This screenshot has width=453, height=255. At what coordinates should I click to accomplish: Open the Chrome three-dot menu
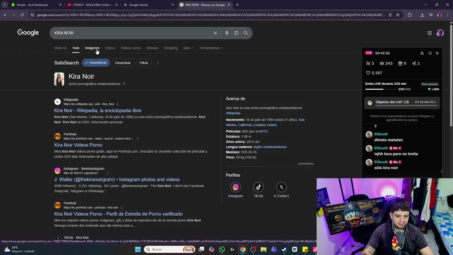(x=448, y=15)
